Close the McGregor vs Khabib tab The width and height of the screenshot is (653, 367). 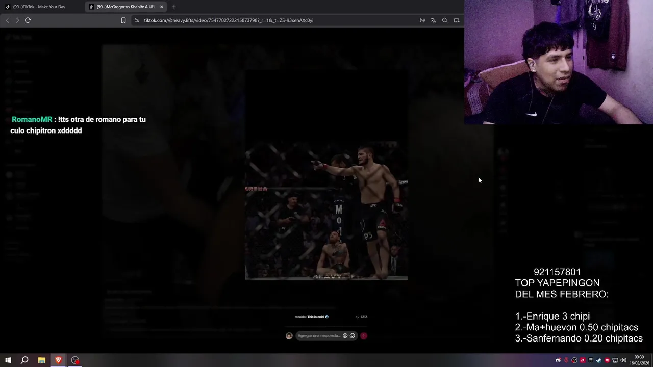click(x=161, y=7)
